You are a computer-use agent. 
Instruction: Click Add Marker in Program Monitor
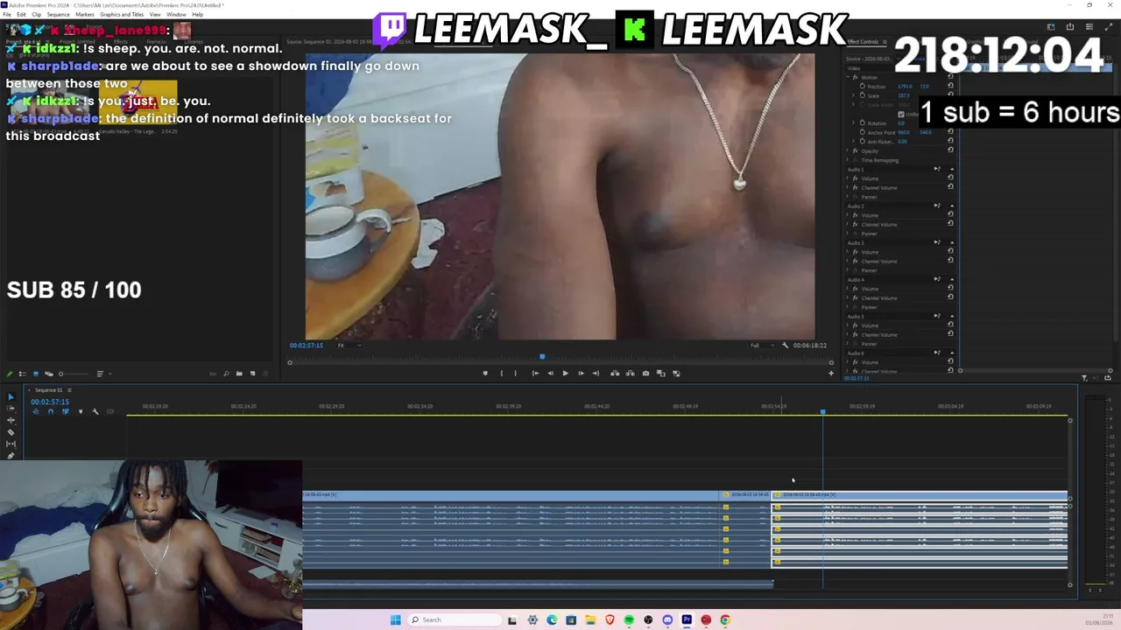coord(485,374)
